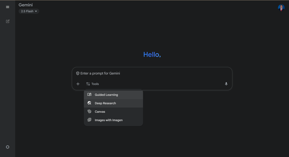
Task: Select Guided Learning from tools menu
Action: [113, 95]
